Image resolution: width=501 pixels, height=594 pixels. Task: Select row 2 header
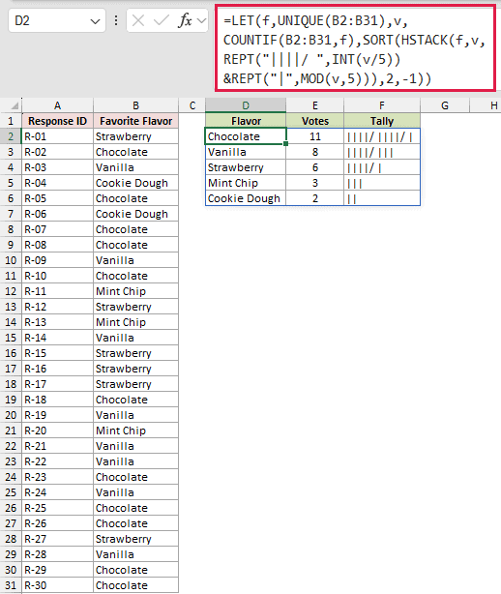11,136
